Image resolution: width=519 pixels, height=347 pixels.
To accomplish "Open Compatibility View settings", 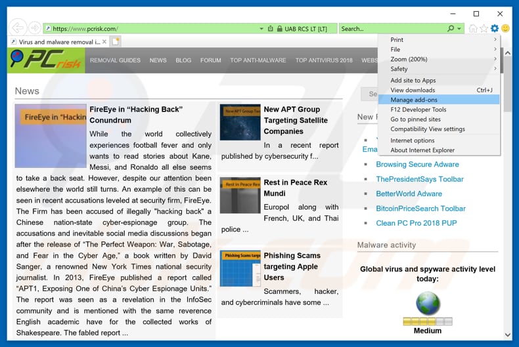I will (x=439, y=129).
